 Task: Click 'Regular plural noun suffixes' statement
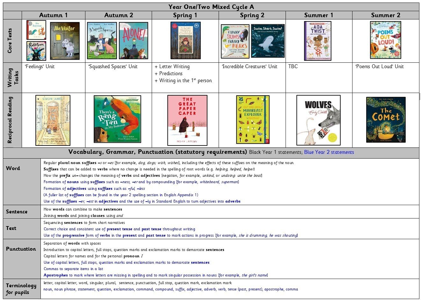click(169, 163)
